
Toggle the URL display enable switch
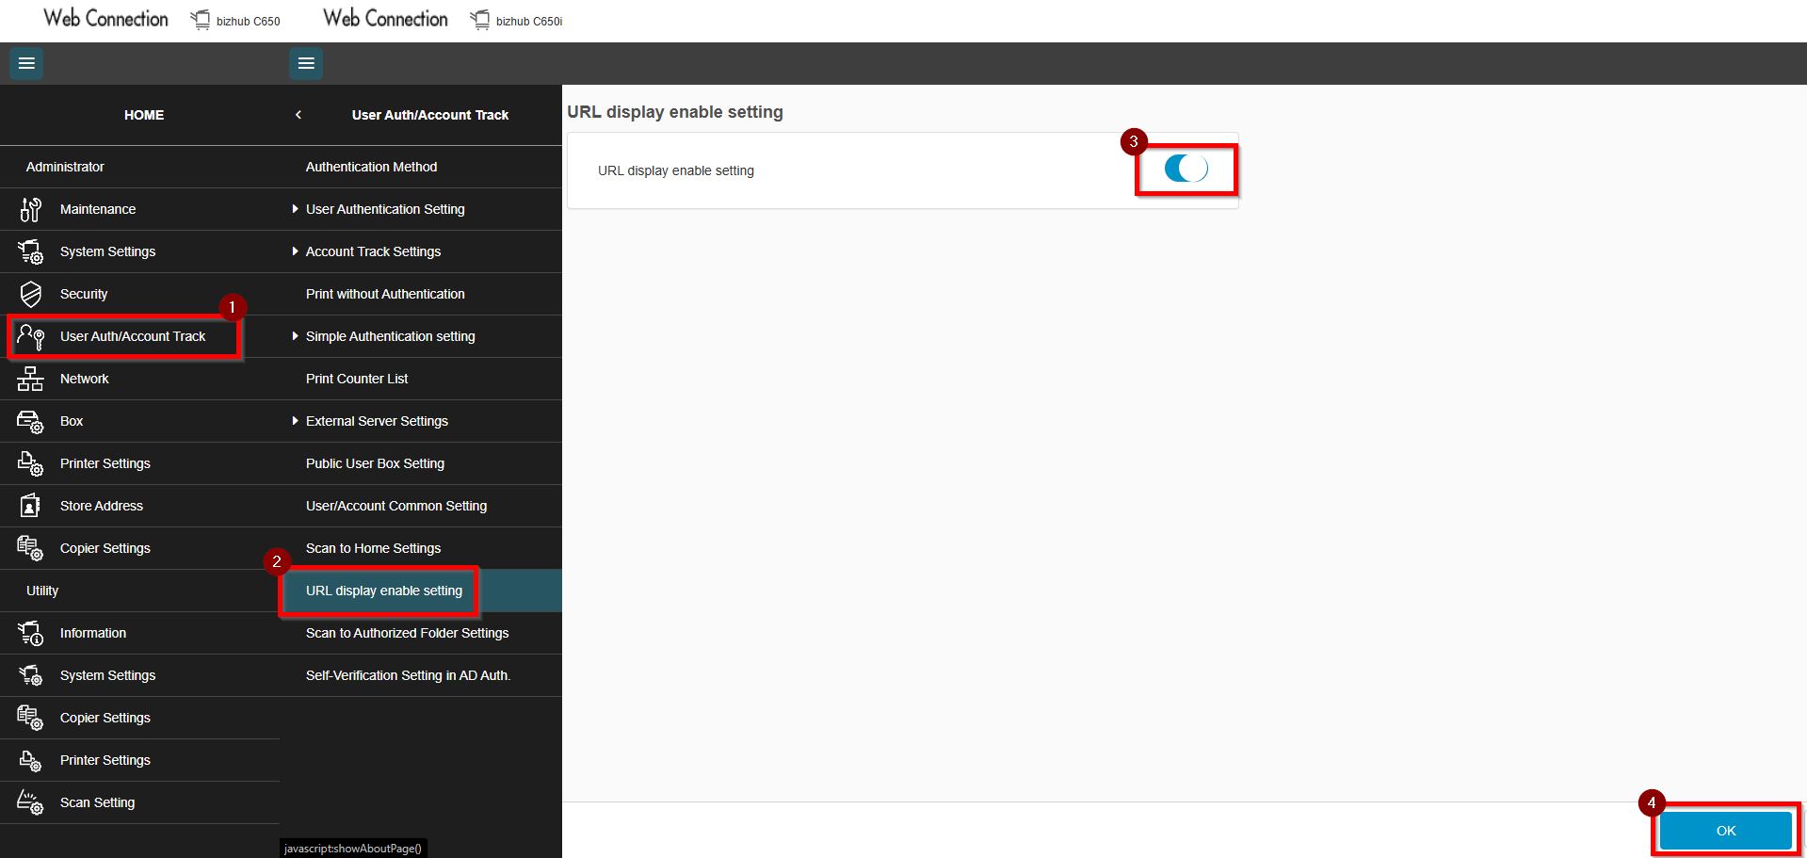click(x=1186, y=169)
